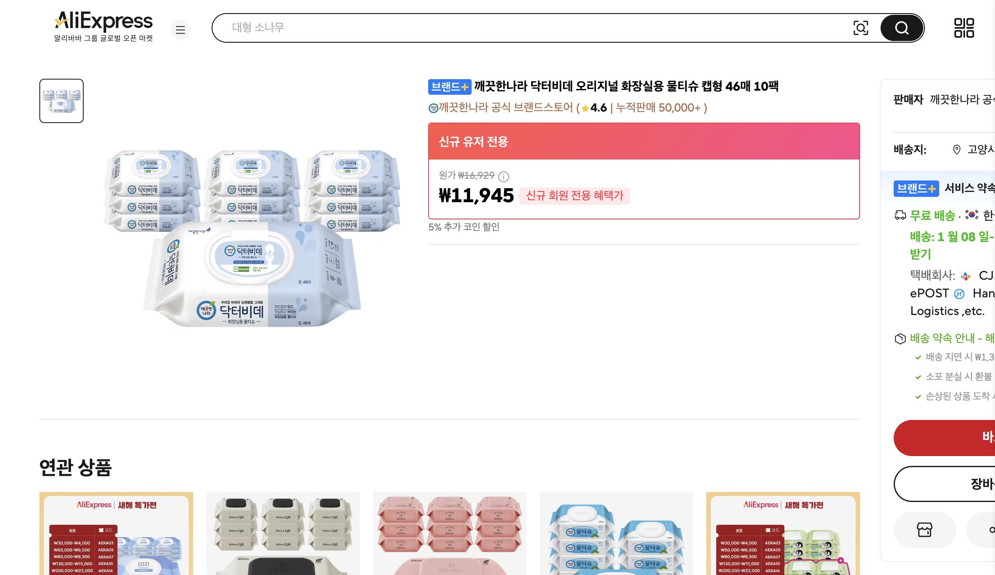Click inside the search input field

pyautogui.click(x=492, y=27)
